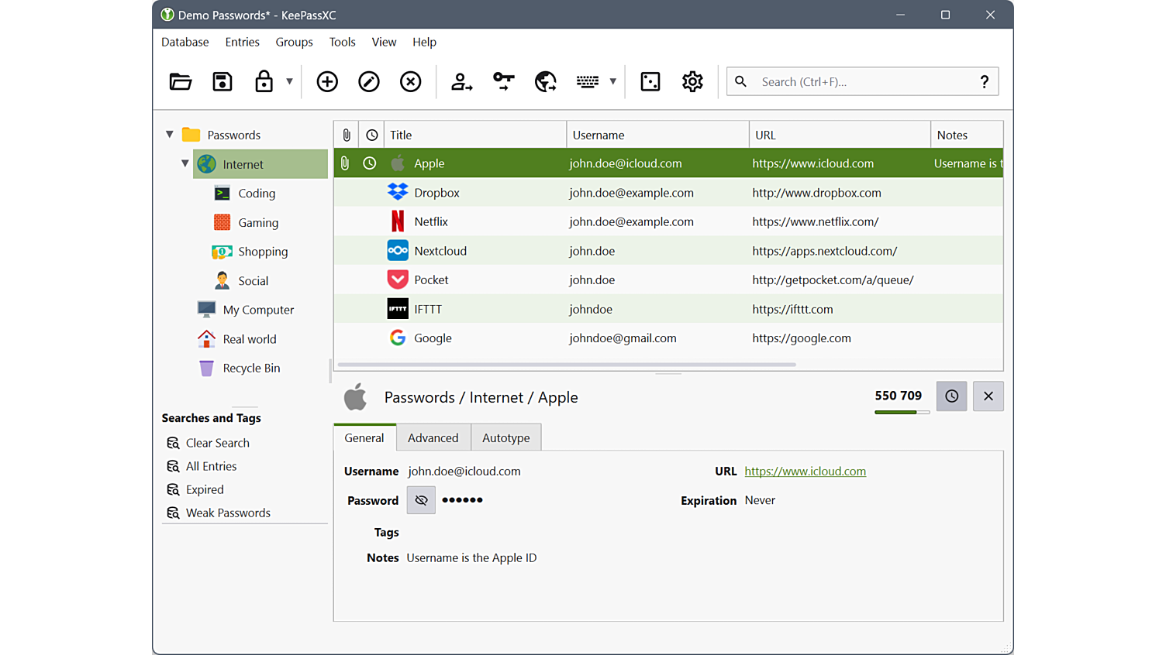1166x655 pixels.
Task: Open the password generator dice icon
Action: tap(650, 81)
